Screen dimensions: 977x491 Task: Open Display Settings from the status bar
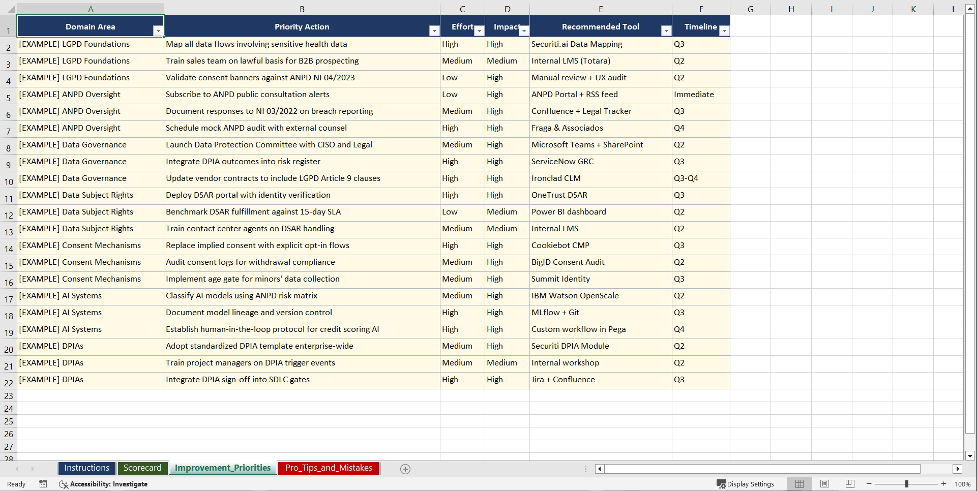[746, 484]
